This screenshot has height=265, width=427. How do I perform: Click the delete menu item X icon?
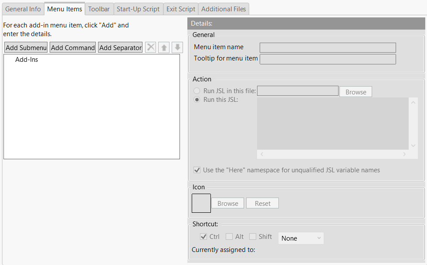coord(150,47)
